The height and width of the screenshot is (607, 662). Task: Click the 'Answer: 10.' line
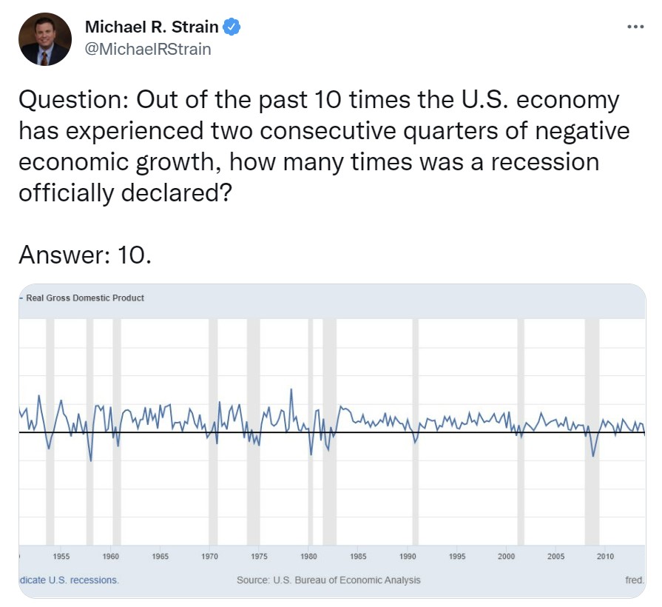click(x=85, y=255)
